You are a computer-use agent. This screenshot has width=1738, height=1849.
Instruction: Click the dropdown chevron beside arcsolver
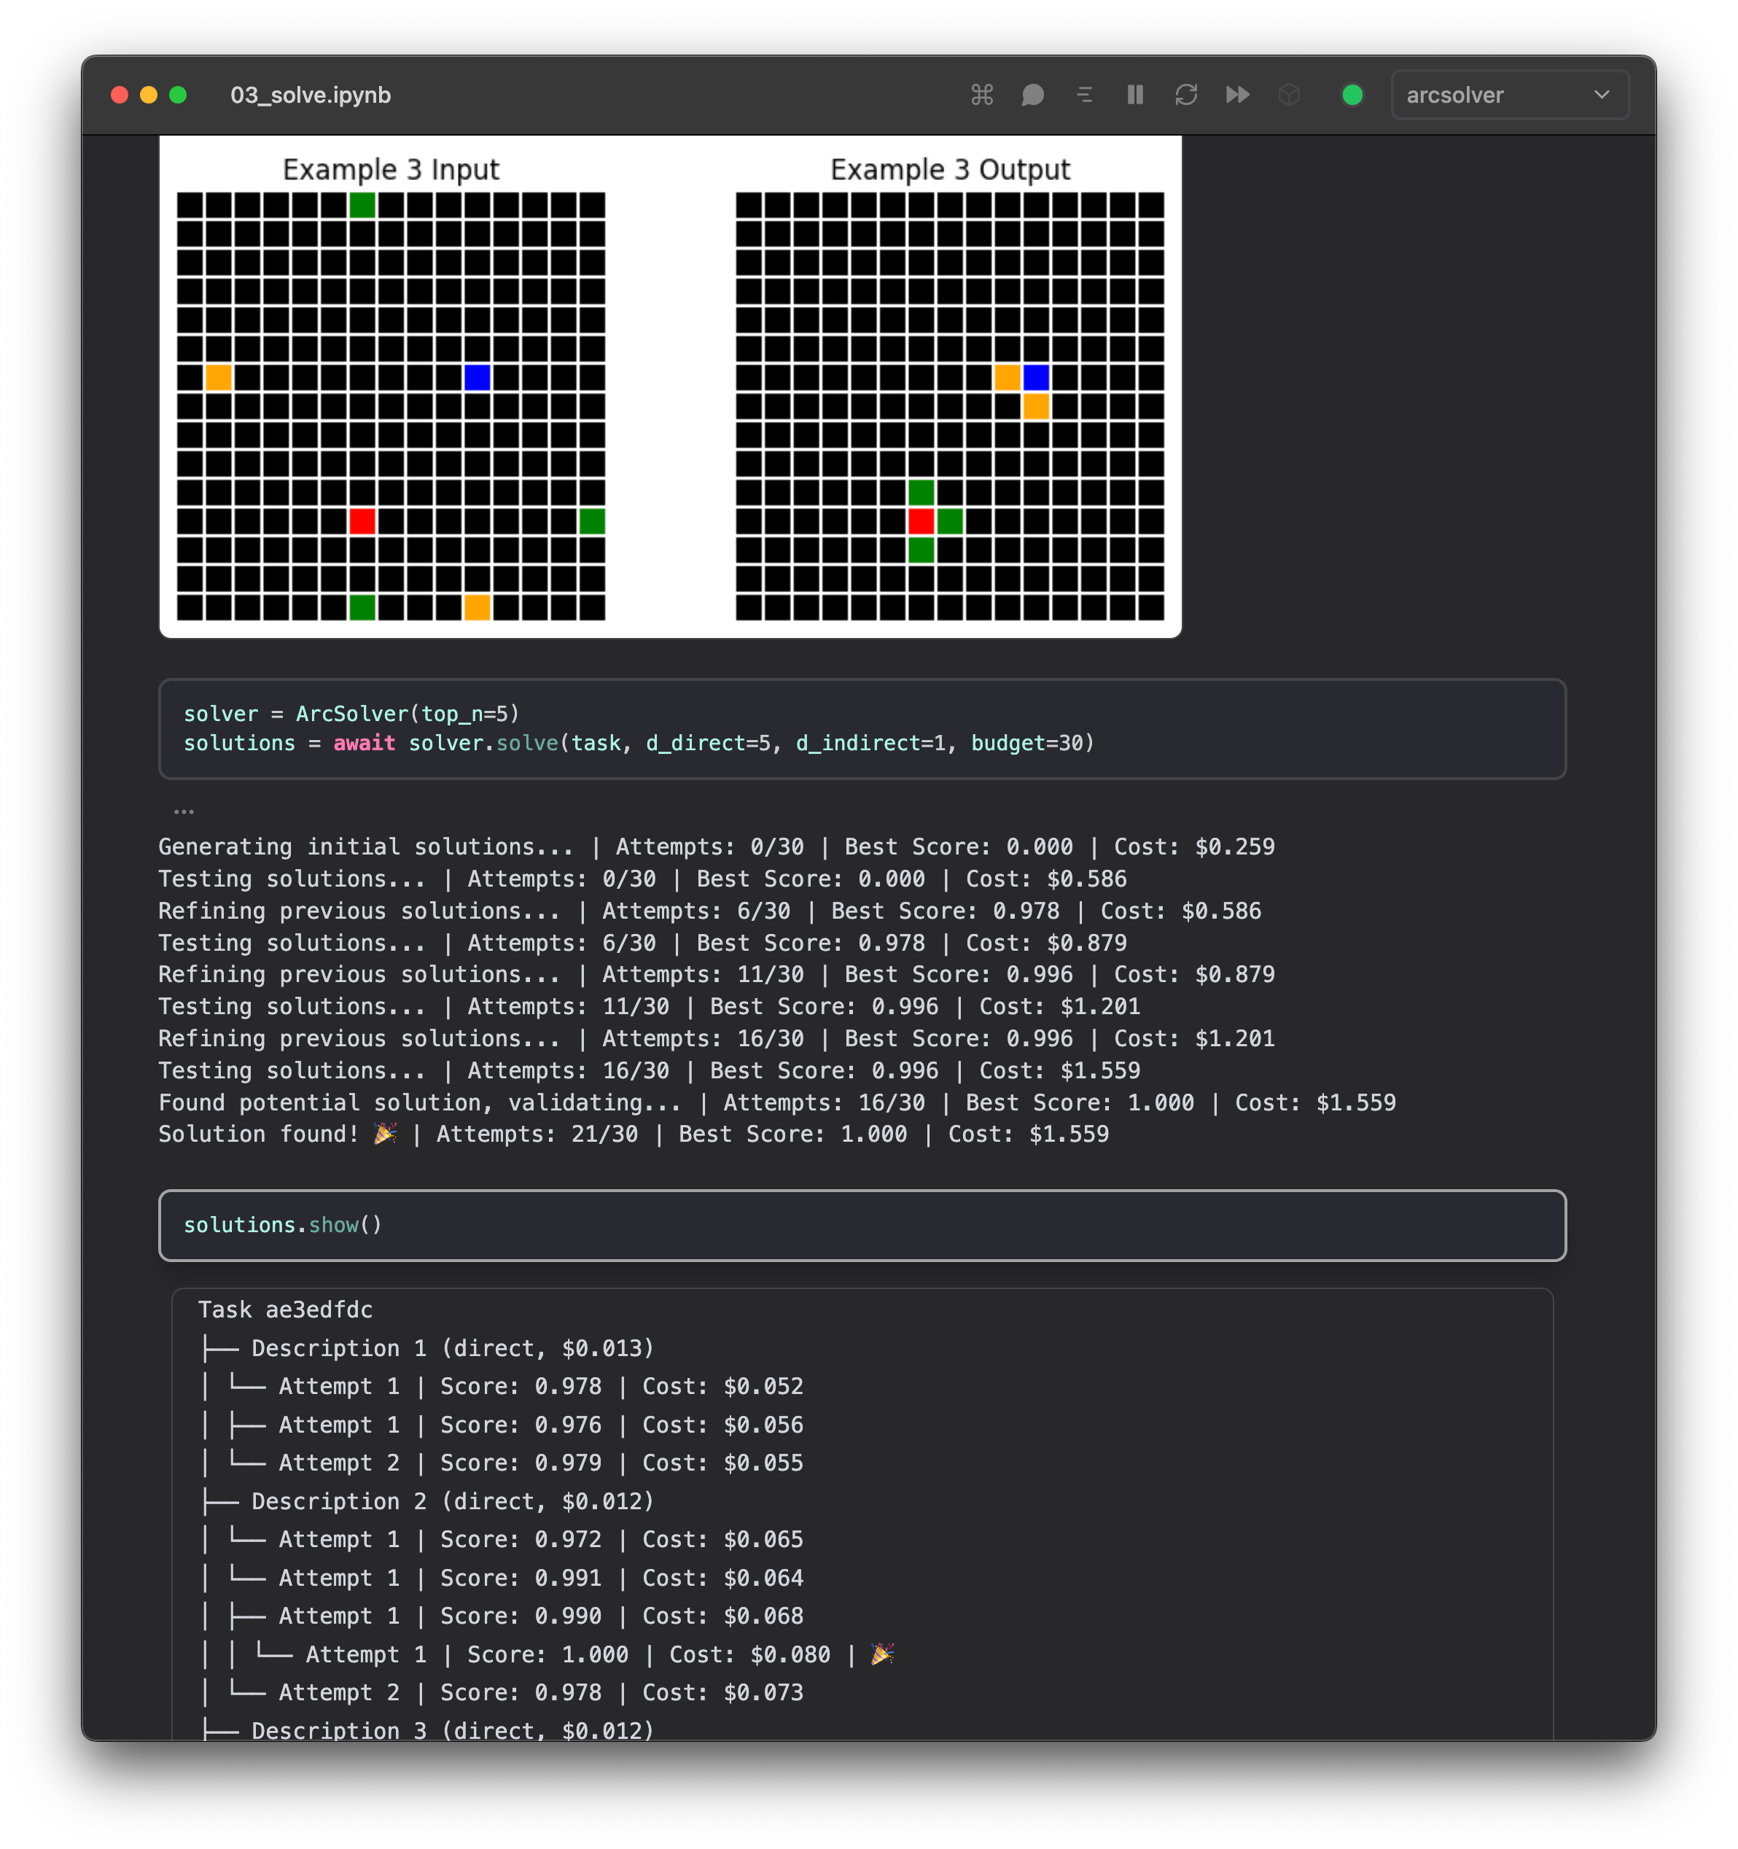(x=1601, y=95)
